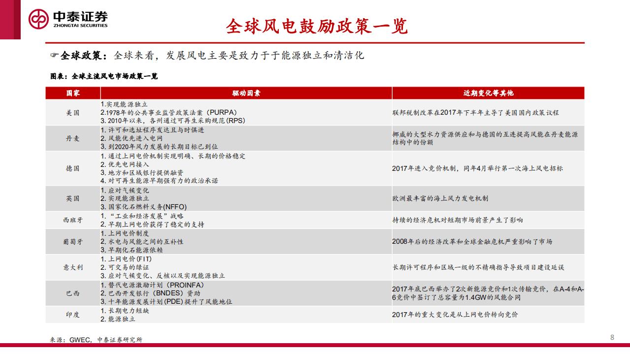
Task: Click the RPS renewable purchase standard line
Action: pyautogui.click(x=173, y=120)
